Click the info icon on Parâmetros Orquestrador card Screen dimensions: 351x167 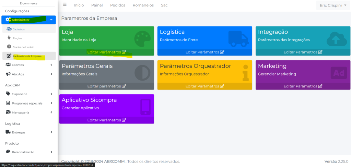coord(245,72)
